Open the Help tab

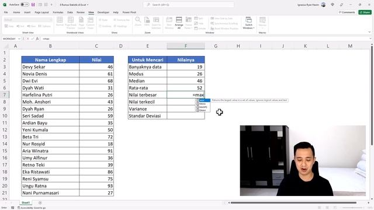[116, 12]
